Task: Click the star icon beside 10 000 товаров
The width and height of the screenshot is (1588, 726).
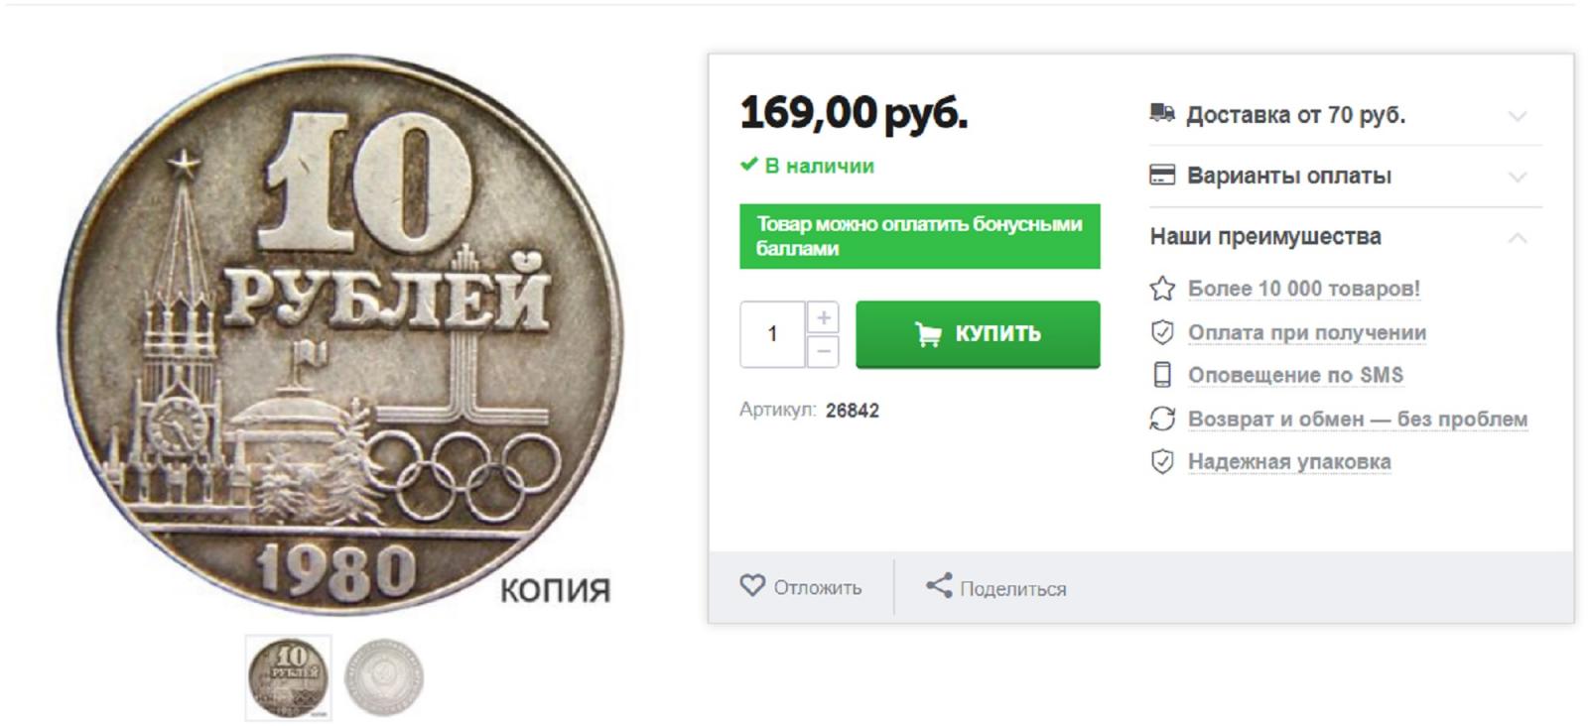Action: [1162, 289]
